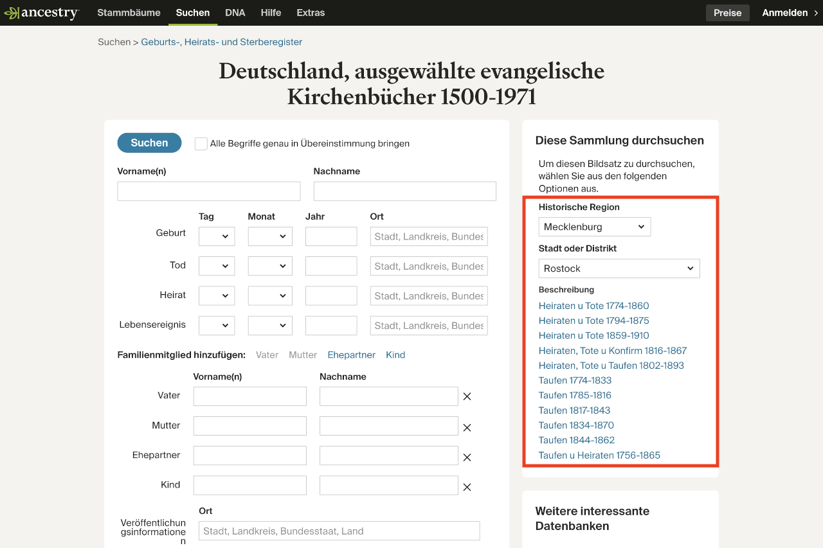Open the Hilfe menu
823x548 pixels.
click(271, 13)
